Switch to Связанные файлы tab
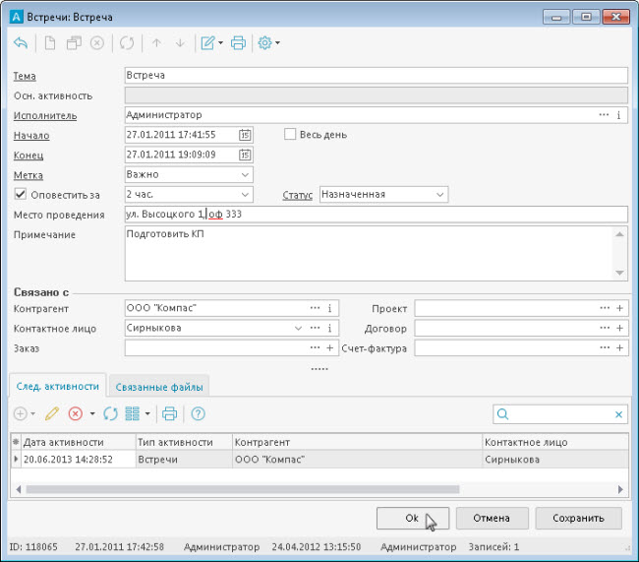 tap(158, 387)
